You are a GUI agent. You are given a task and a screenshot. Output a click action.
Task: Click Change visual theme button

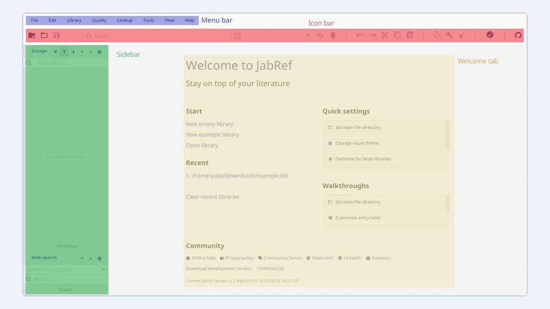384,143
